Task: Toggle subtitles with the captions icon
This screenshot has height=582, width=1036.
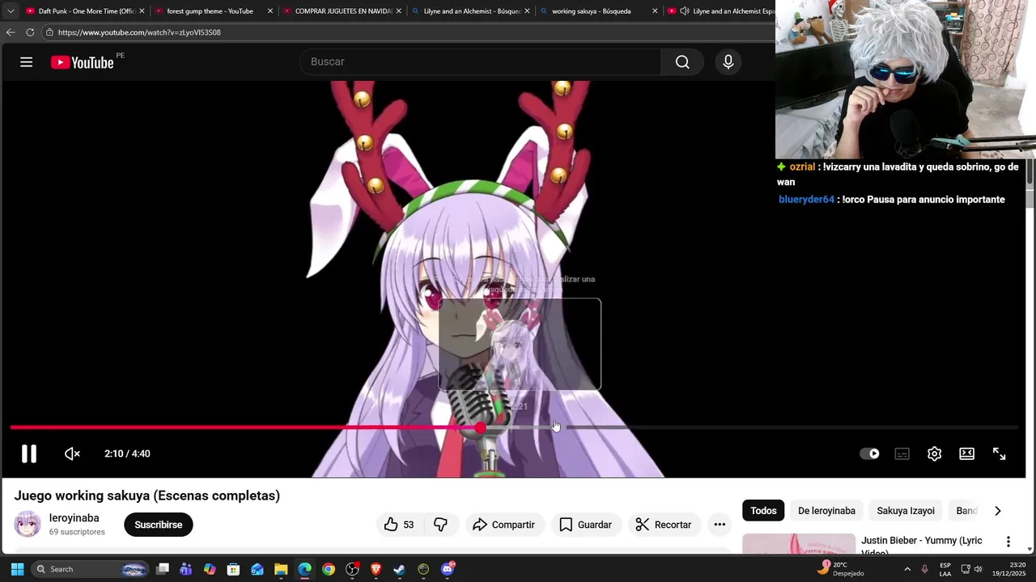Action: [902, 453]
